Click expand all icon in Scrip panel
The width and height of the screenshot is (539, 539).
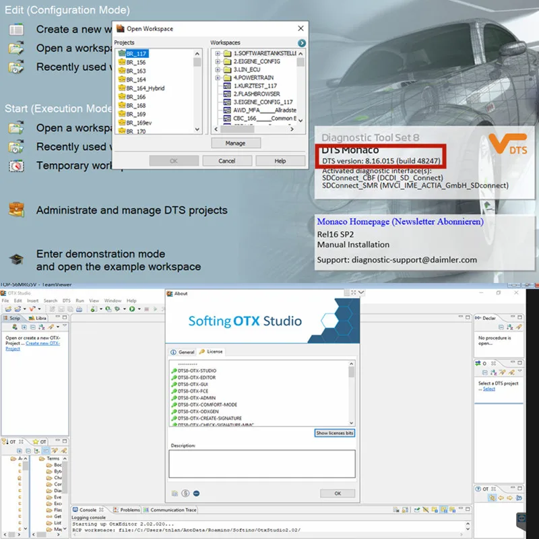pos(24,327)
